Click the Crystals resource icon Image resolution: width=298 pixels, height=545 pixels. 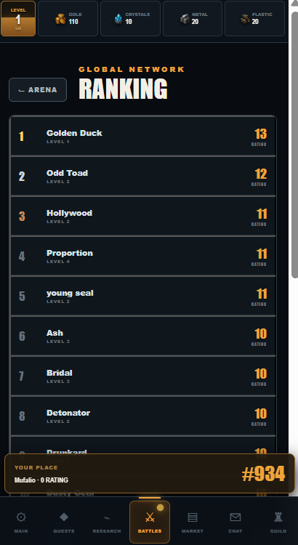click(118, 19)
